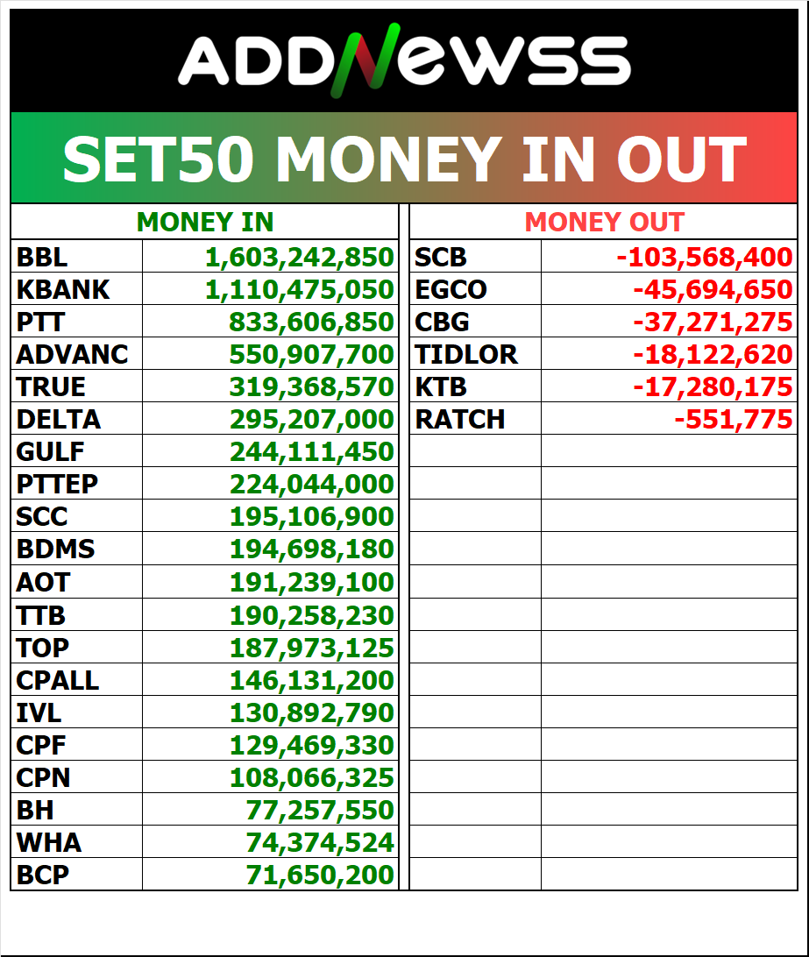Click EGCO's value -45,694,650
Screen dimensions: 809x957
pyautogui.click(x=713, y=290)
